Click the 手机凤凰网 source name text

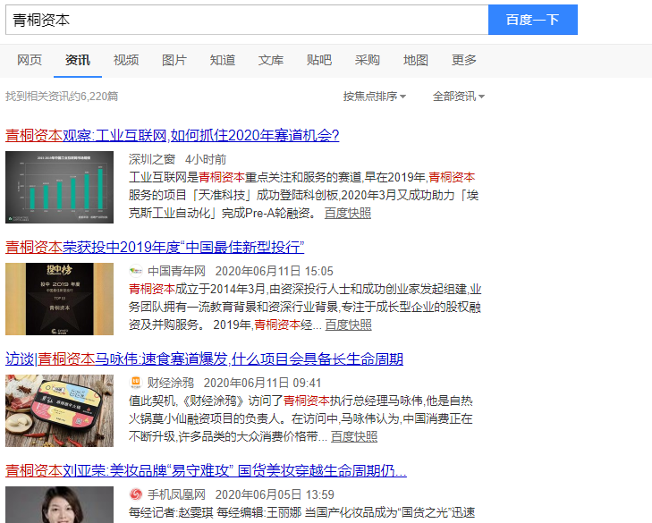point(177,494)
